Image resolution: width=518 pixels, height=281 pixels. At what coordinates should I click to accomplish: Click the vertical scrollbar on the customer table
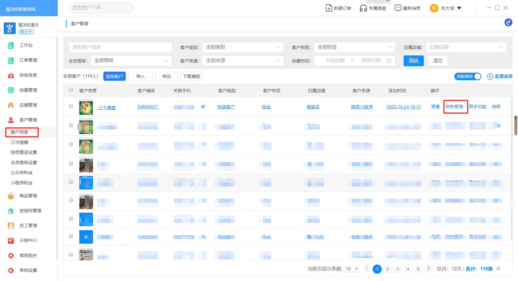tap(516, 125)
